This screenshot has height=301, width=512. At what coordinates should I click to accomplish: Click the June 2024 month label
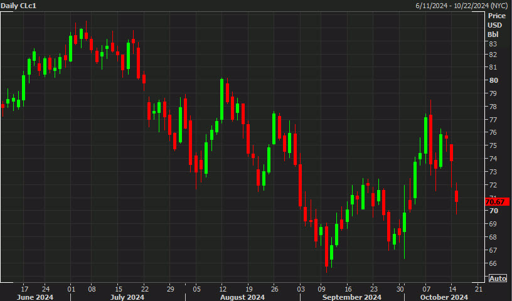[35, 297]
